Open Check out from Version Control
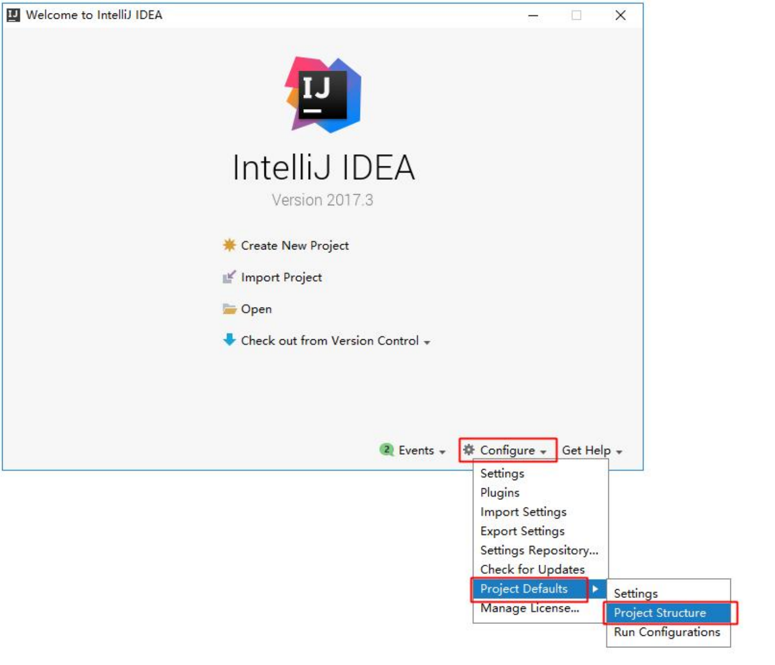The width and height of the screenshot is (775, 665). (x=330, y=341)
